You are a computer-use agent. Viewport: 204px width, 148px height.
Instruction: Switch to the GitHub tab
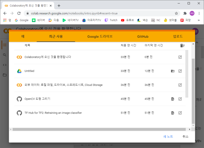coord(143,36)
